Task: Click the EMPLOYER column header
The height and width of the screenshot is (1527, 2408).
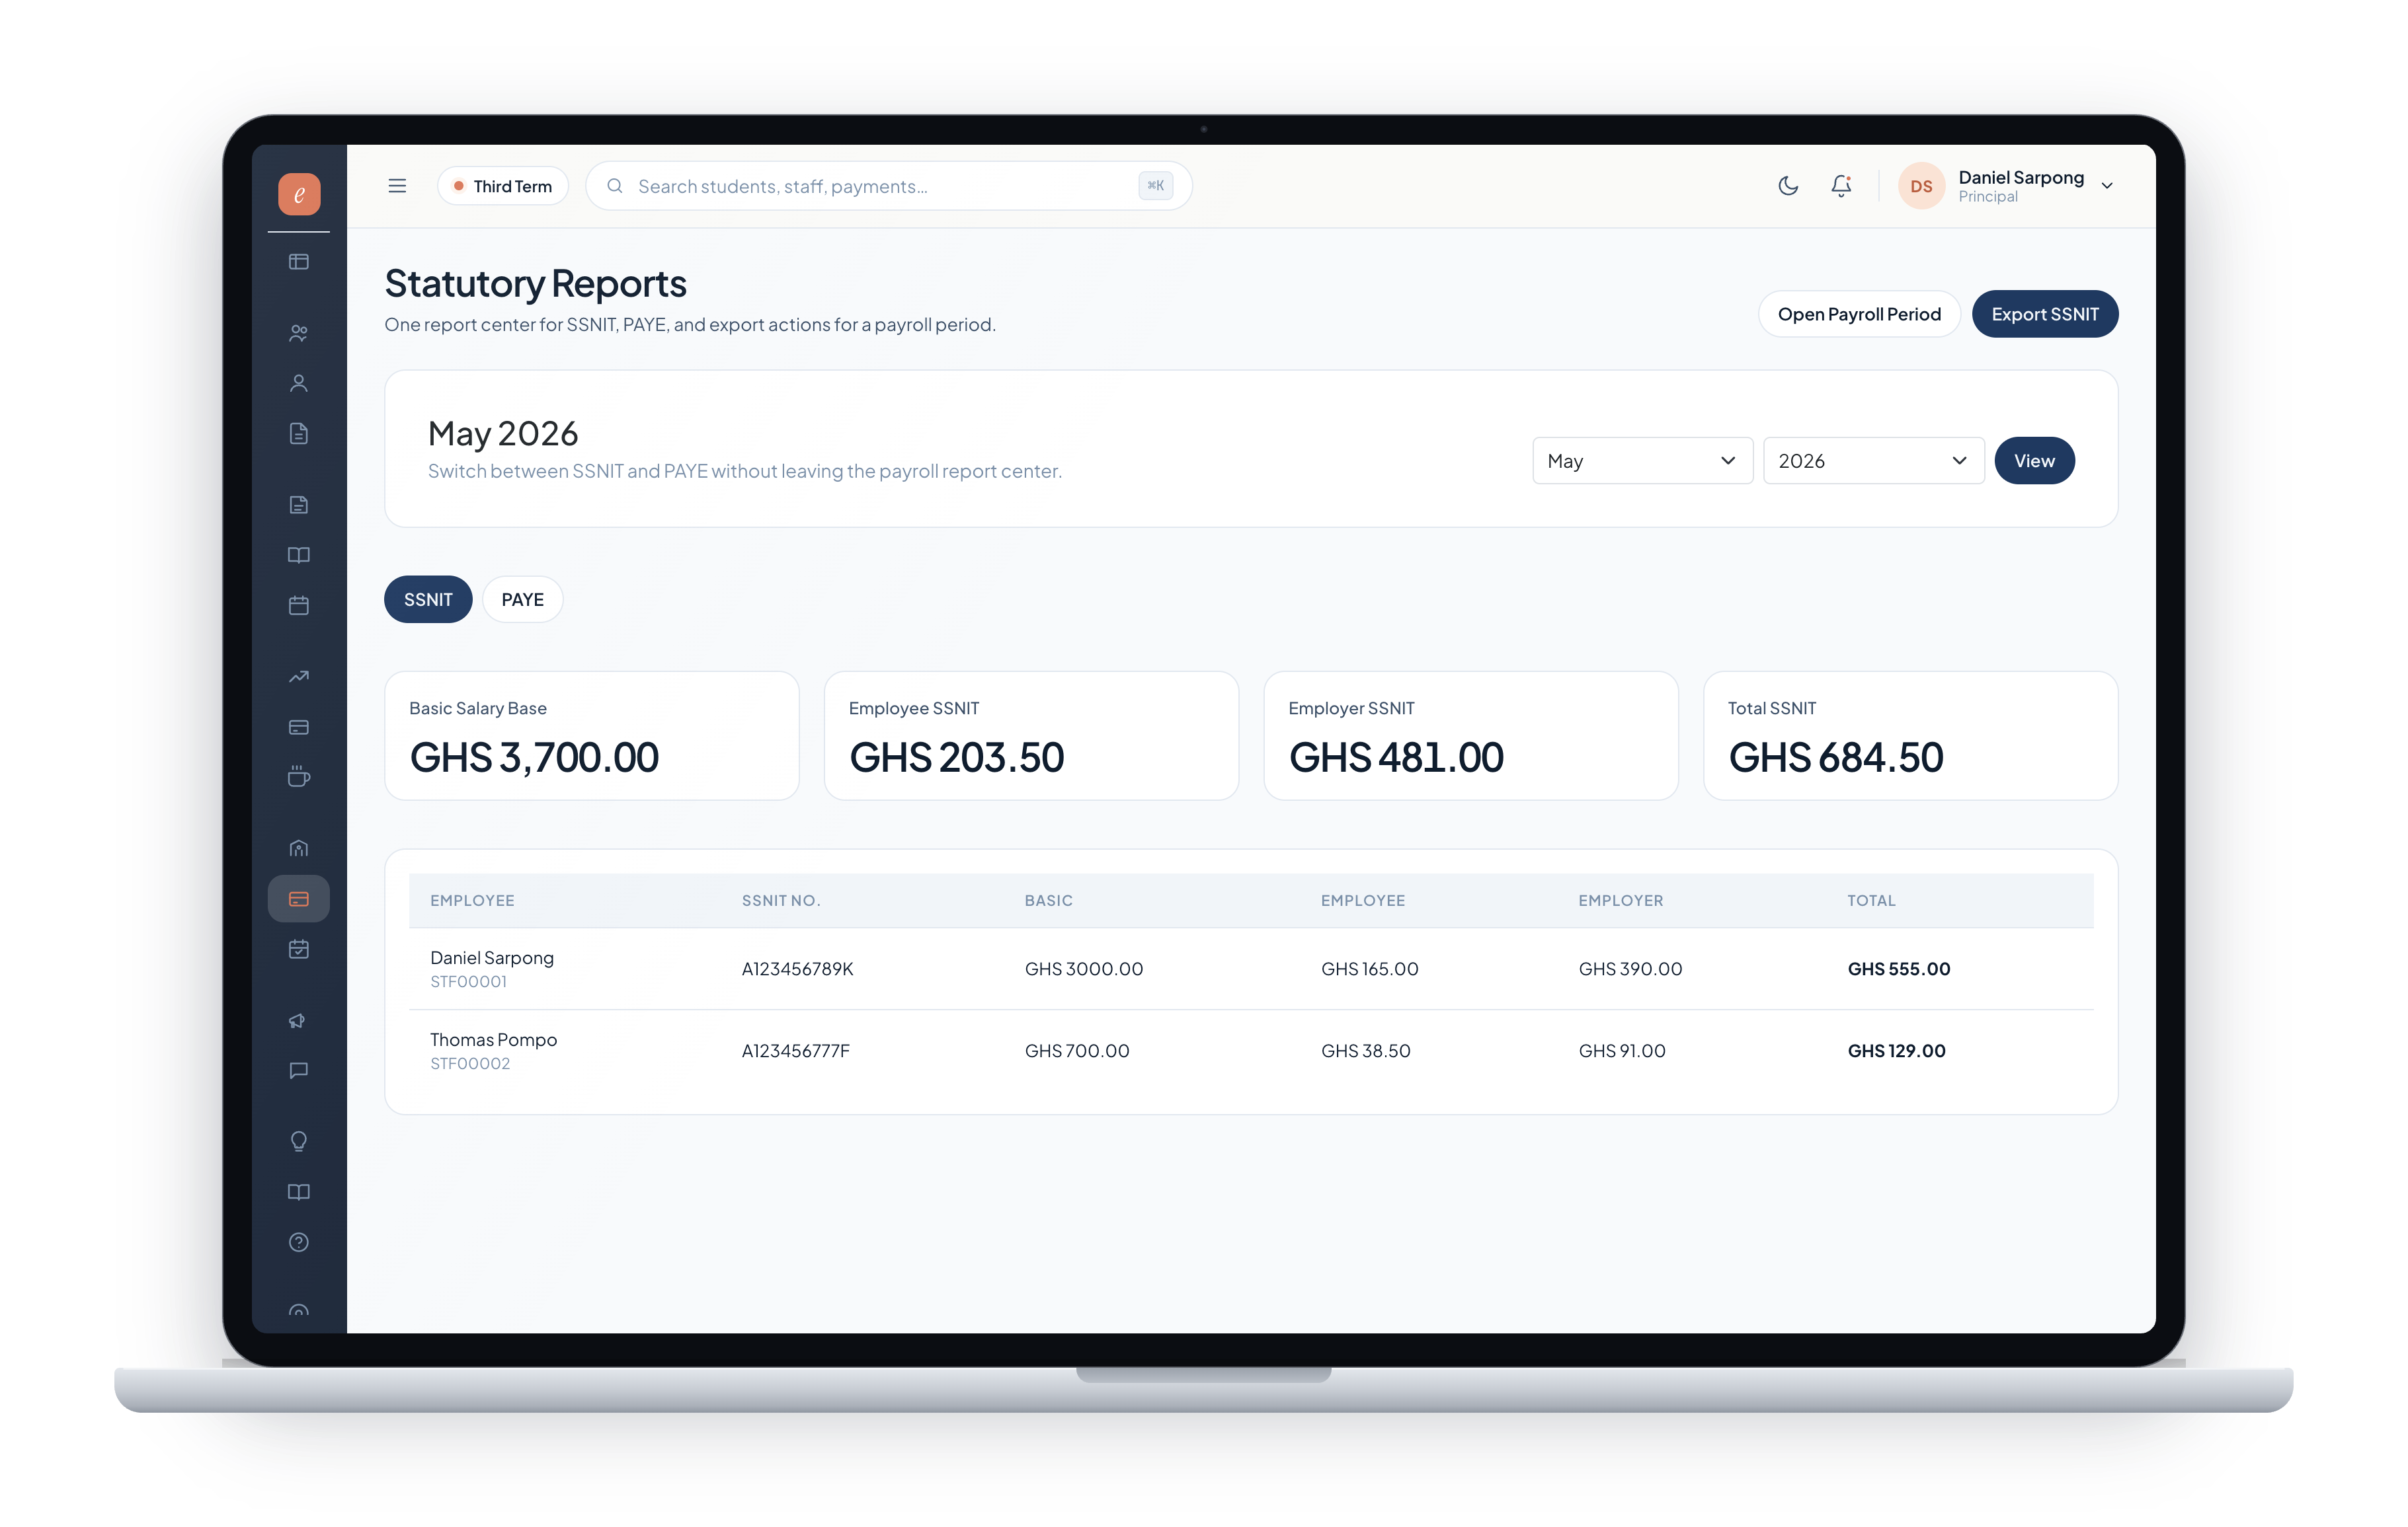Action: [1621, 901]
